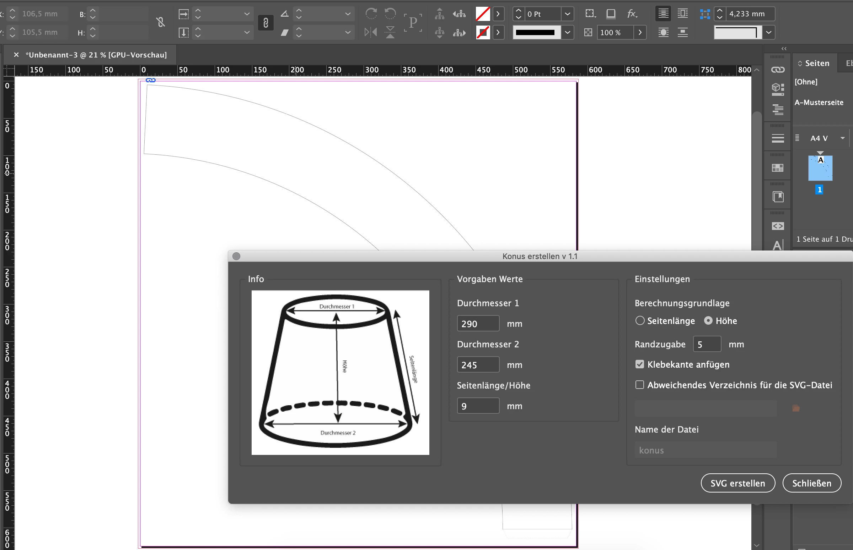Click the rotate 90° clockwise icon
This screenshot has height=550, width=853.
371,14
